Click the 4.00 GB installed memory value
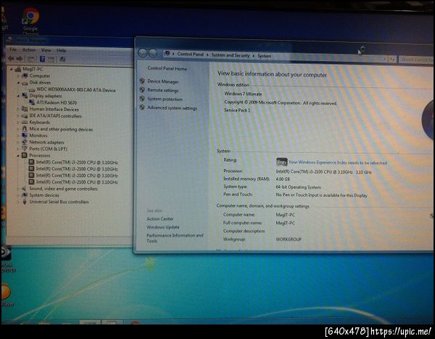The image size is (435, 339). [283, 179]
